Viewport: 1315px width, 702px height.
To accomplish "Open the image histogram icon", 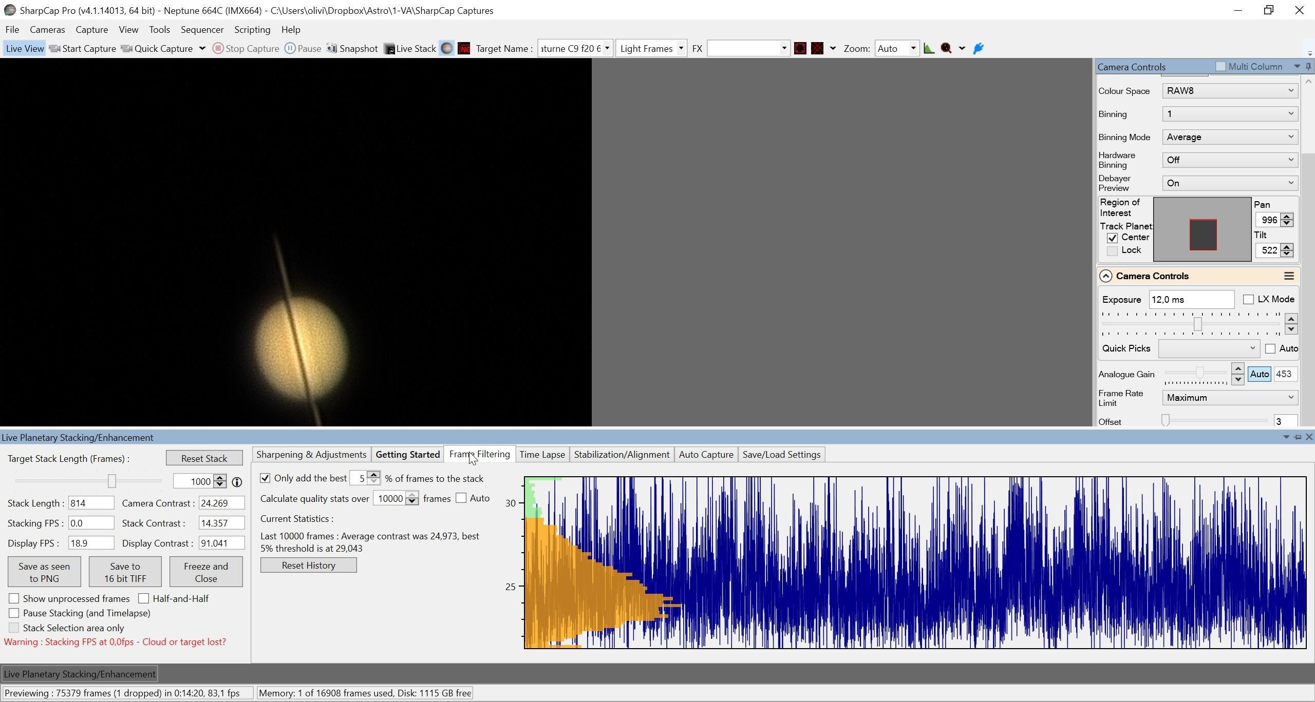I will coord(929,48).
